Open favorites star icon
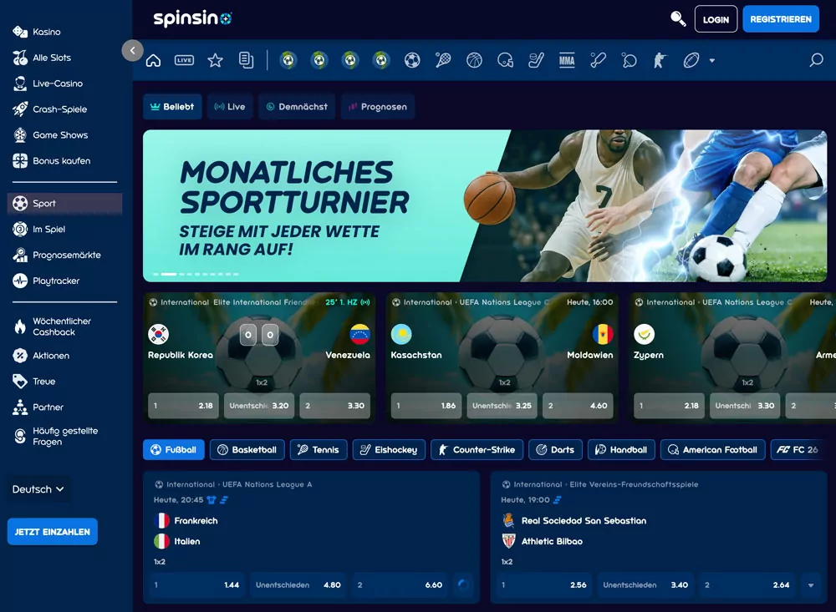Viewport: 836px width, 612px height. [216, 60]
